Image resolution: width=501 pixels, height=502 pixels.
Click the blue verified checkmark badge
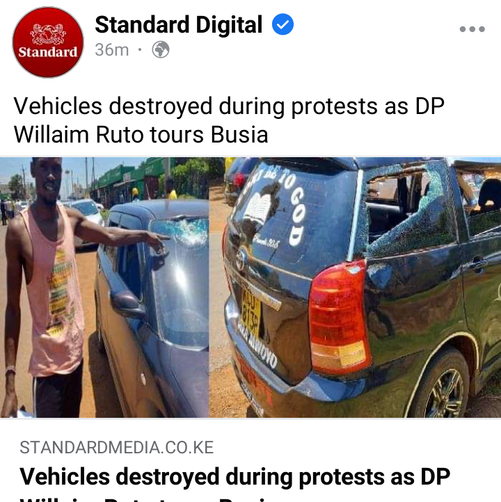[283, 24]
